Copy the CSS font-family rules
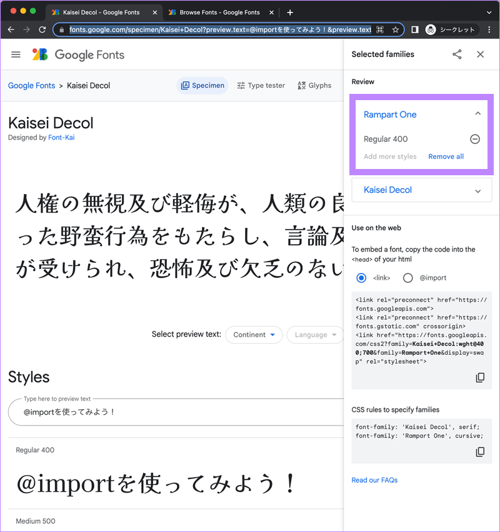 [480, 452]
